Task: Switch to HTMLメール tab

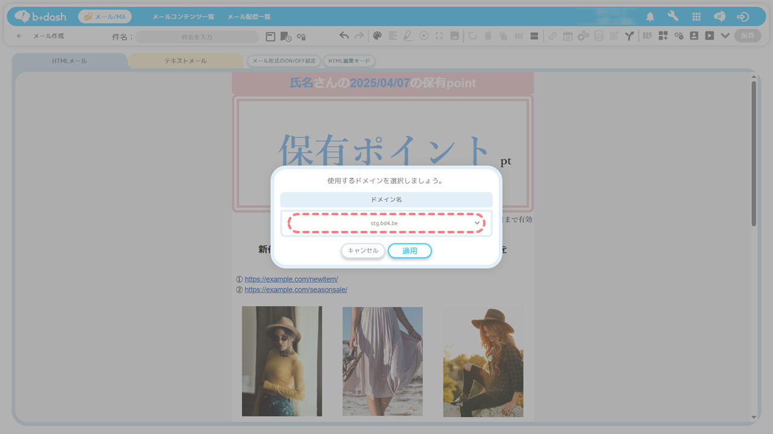Action: pyautogui.click(x=69, y=61)
